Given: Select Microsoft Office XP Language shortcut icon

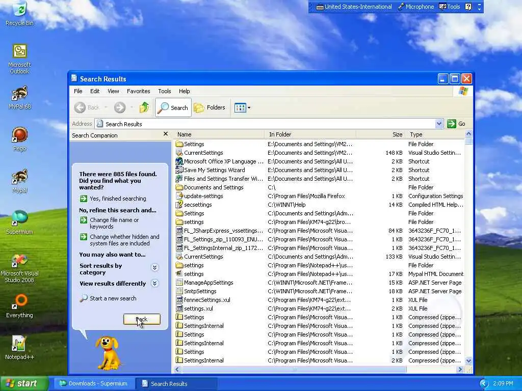Looking at the screenshot, I should click(179, 161).
